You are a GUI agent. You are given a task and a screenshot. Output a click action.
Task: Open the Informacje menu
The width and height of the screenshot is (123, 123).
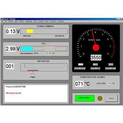[61, 21]
